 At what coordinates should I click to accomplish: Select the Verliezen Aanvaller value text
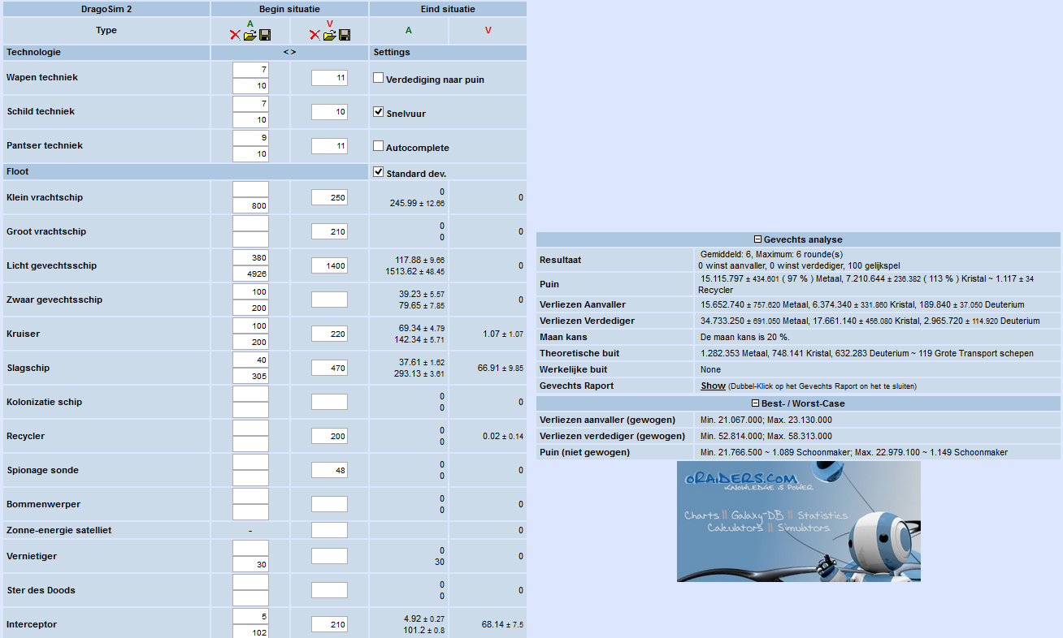coord(862,305)
